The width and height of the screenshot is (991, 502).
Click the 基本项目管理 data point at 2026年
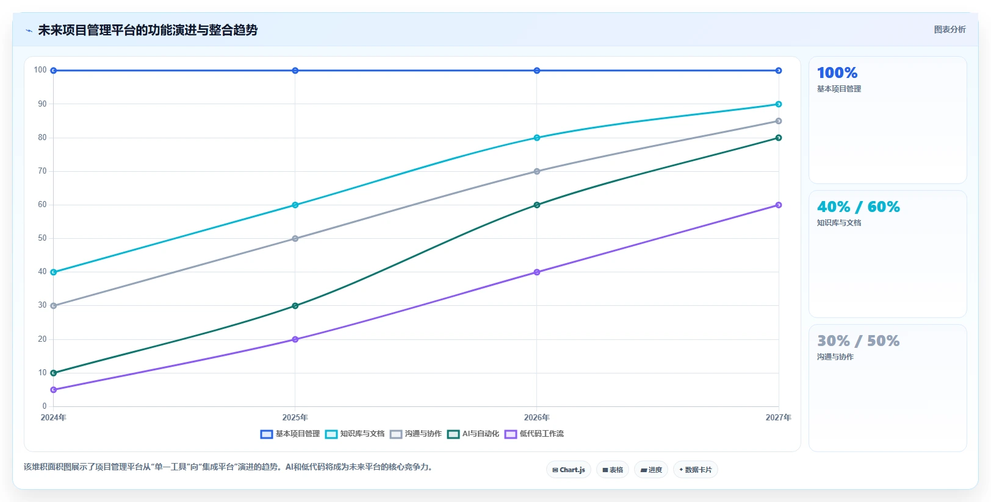coord(537,71)
